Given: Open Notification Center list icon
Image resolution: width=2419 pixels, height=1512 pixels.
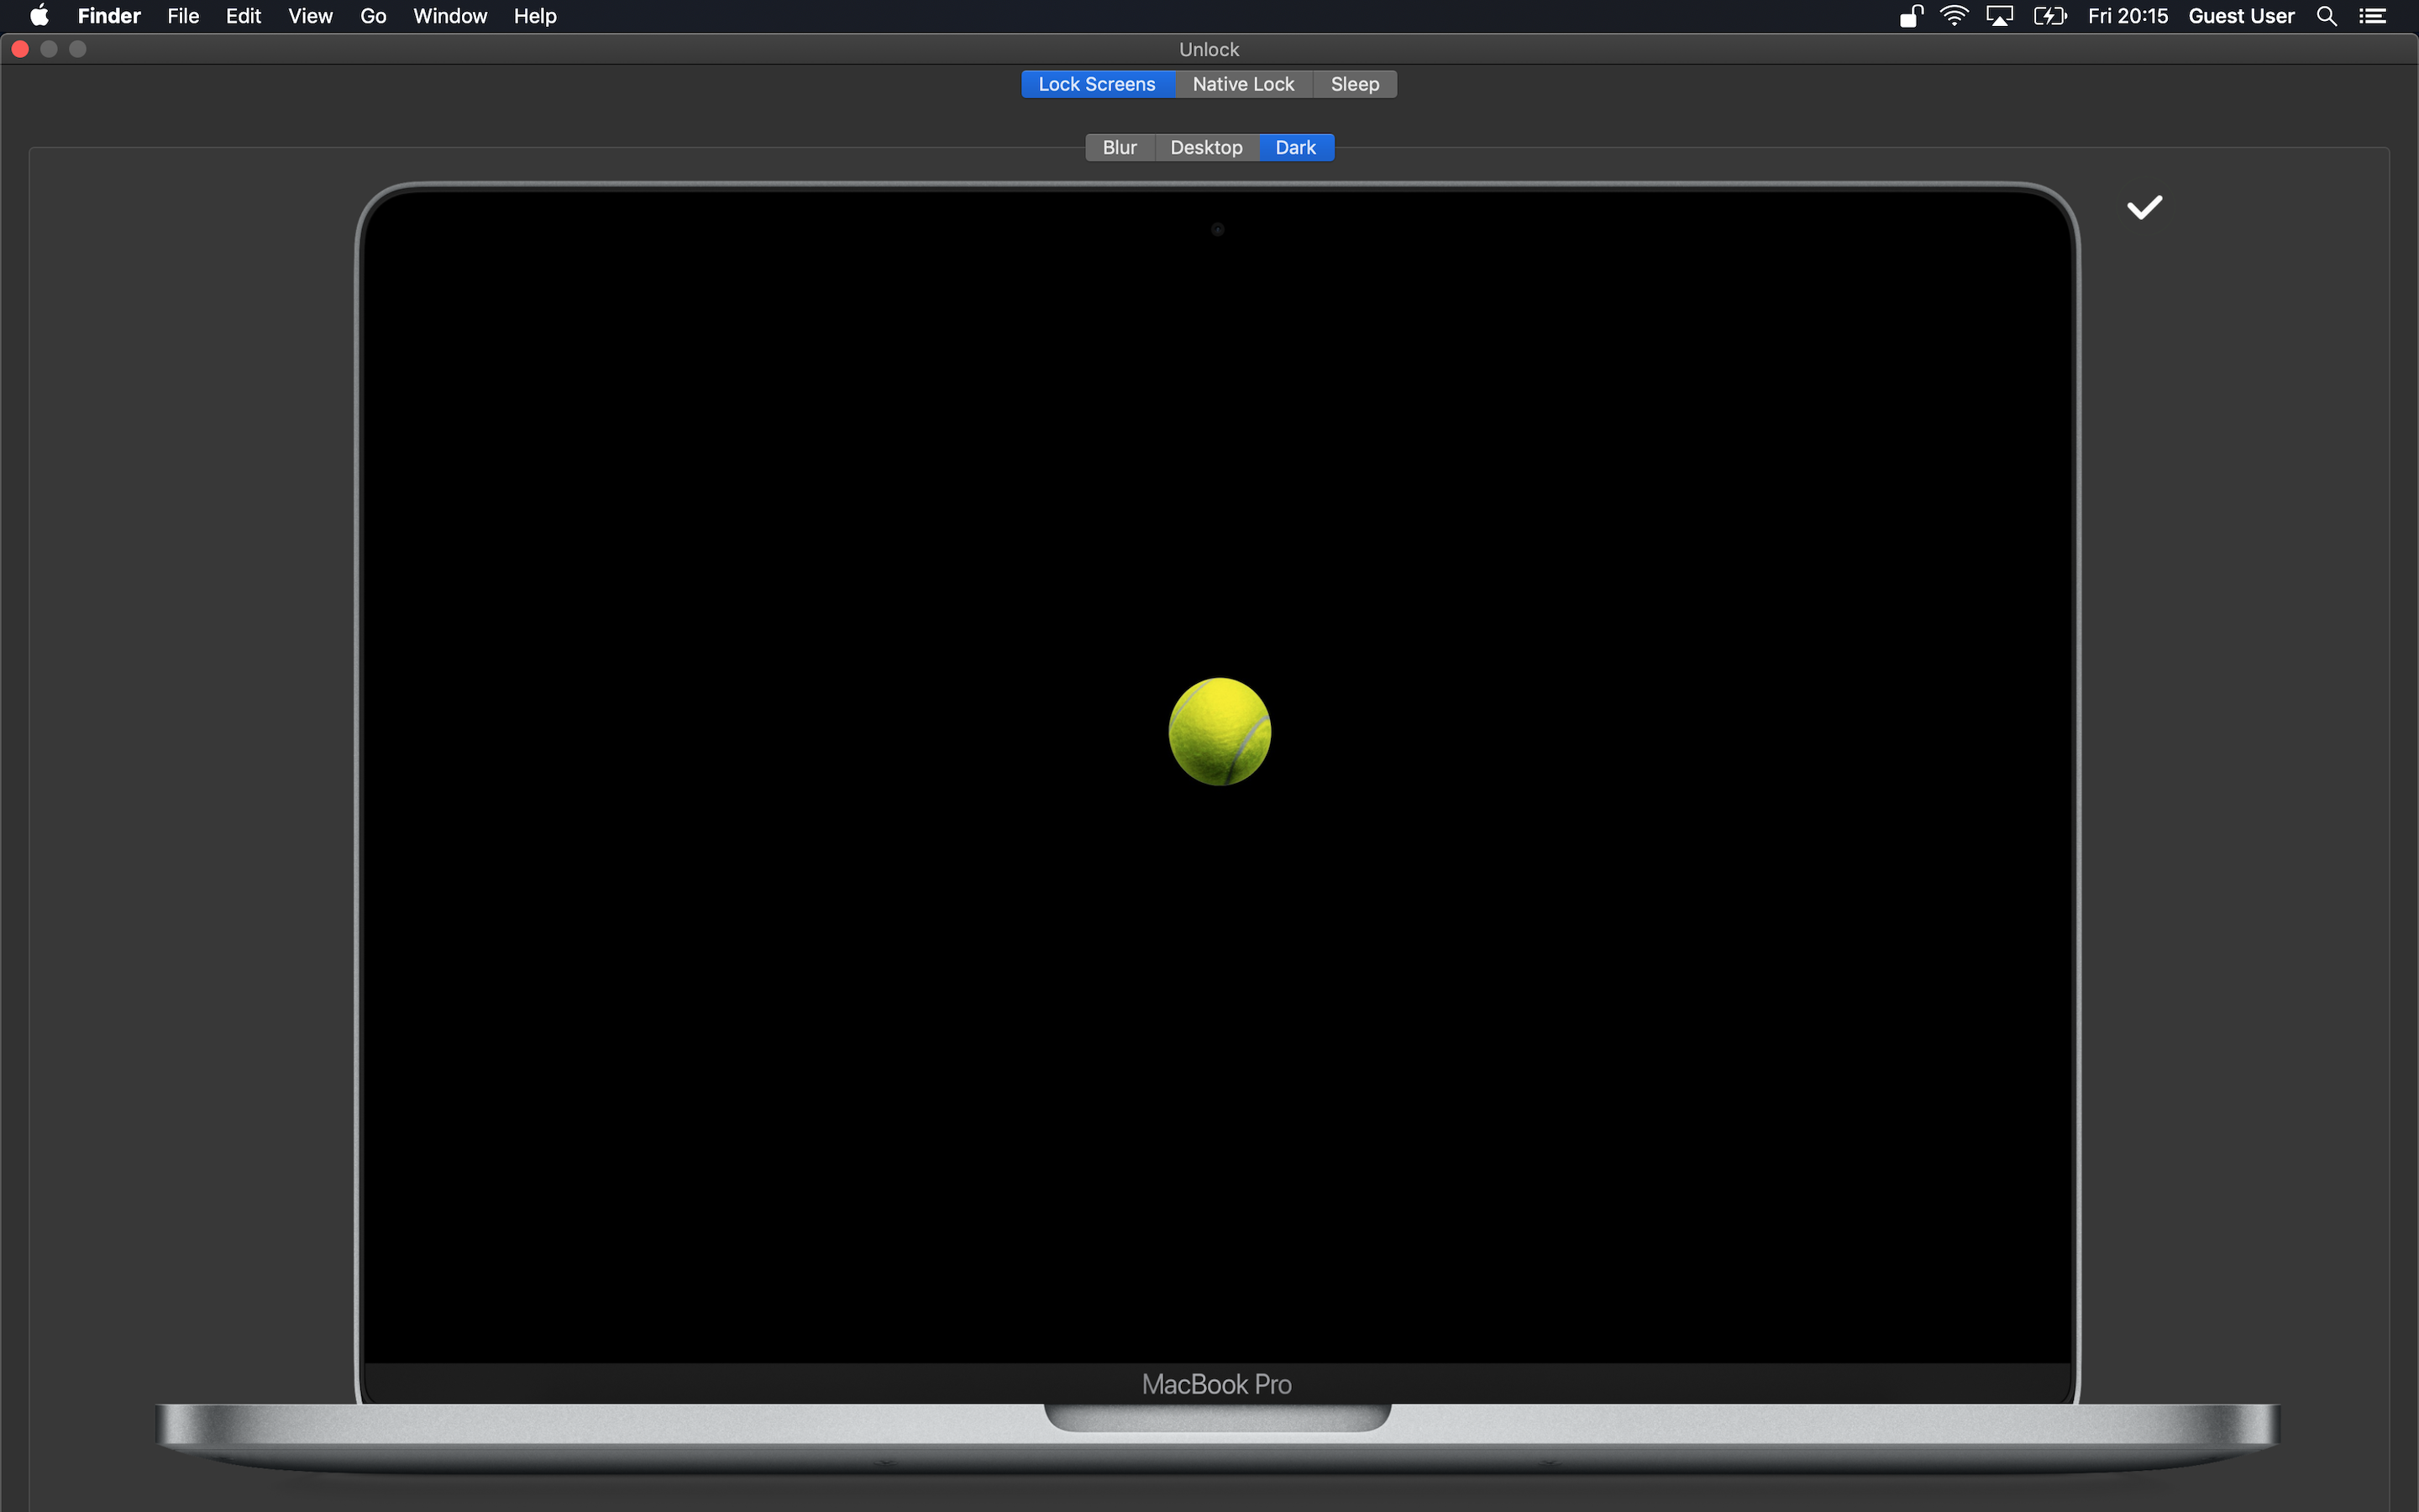Looking at the screenshot, I should [2373, 16].
